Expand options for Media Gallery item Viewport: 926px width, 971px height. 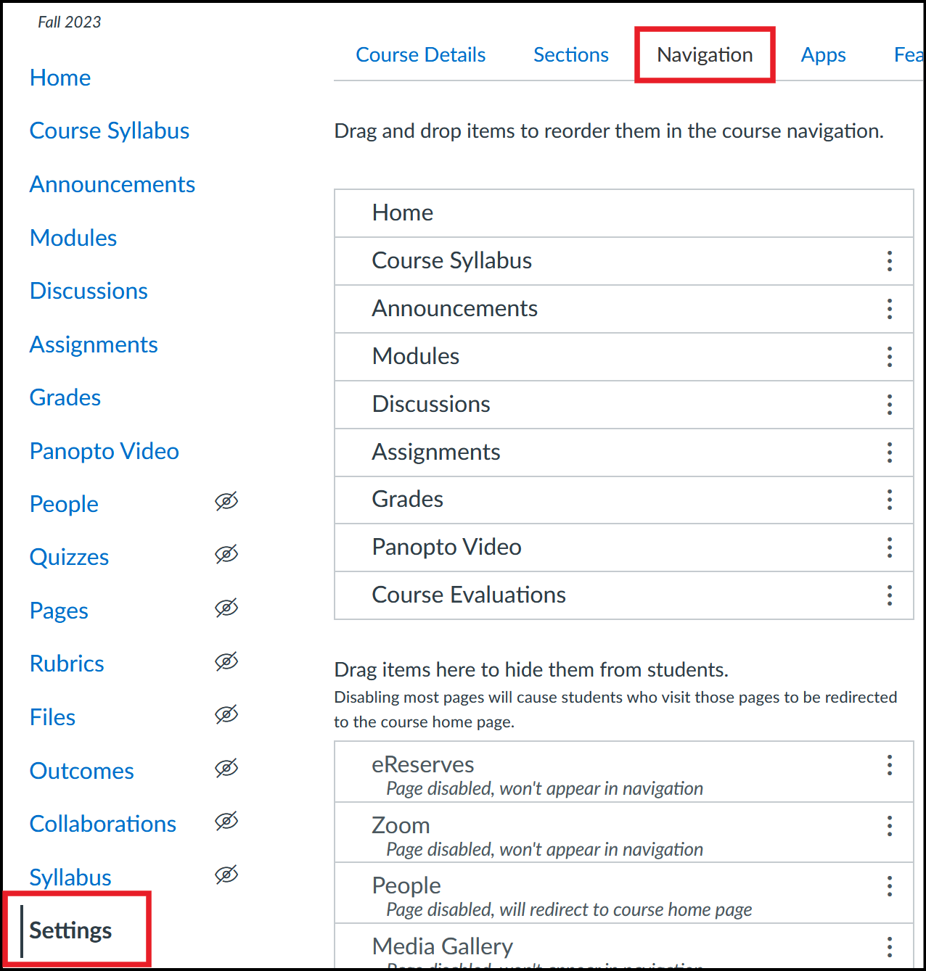point(889,946)
